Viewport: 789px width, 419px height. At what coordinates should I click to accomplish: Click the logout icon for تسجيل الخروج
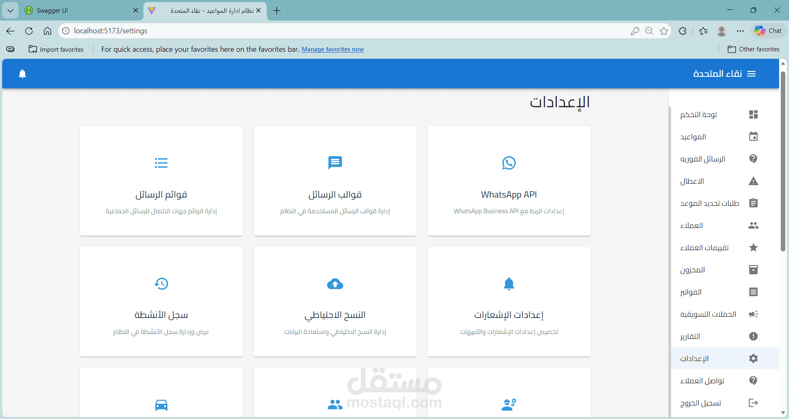coord(753,403)
